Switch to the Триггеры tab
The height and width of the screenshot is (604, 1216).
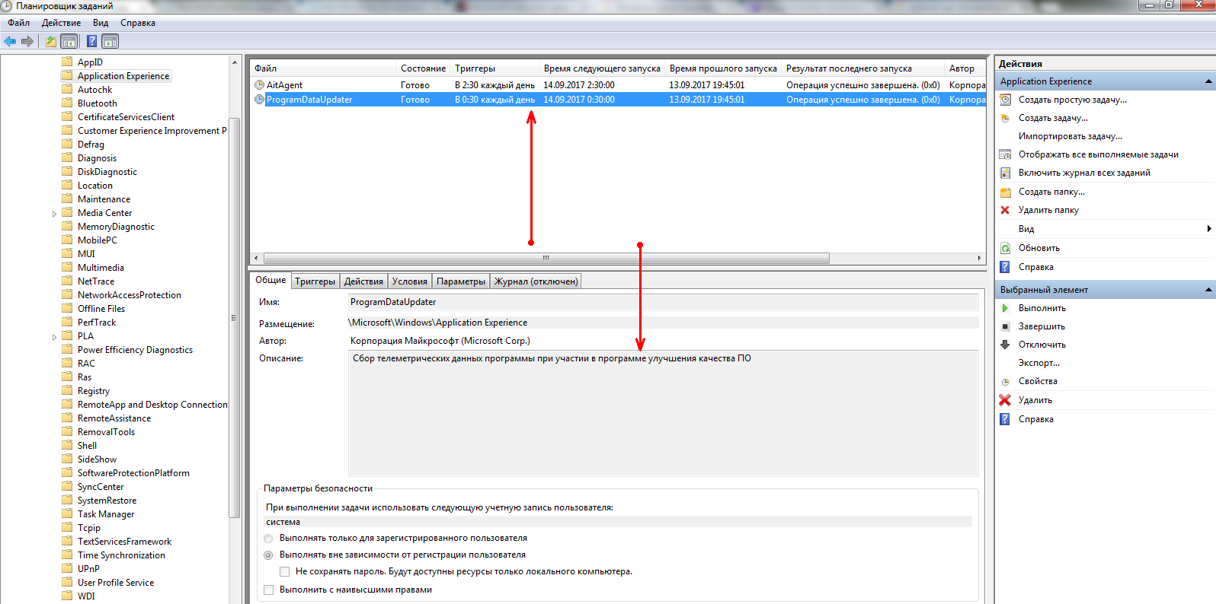pyautogui.click(x=315, y=281)
